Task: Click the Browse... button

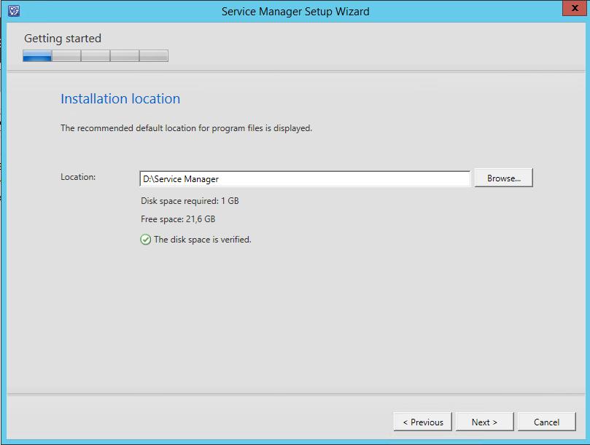Action: (x=504, y=178)
